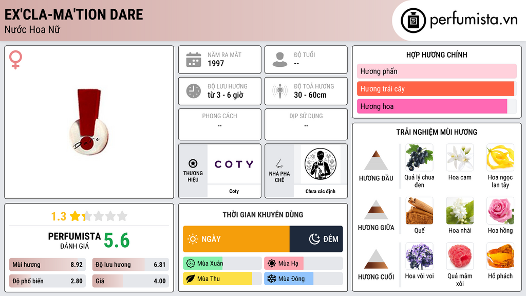Click the 1.3 star rating number
The image size is (526, 296).
pyautogui.click(x=59, y=216)
